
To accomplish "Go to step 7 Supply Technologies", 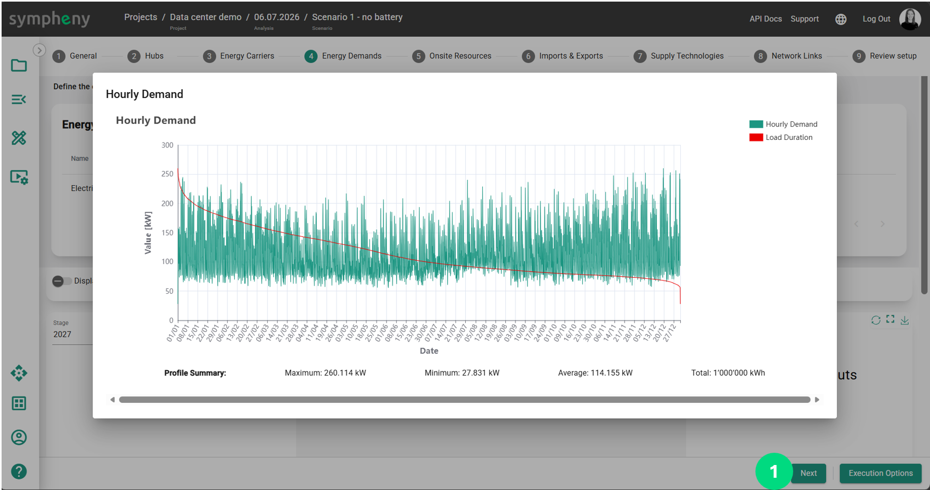I will tap(678, 56).
